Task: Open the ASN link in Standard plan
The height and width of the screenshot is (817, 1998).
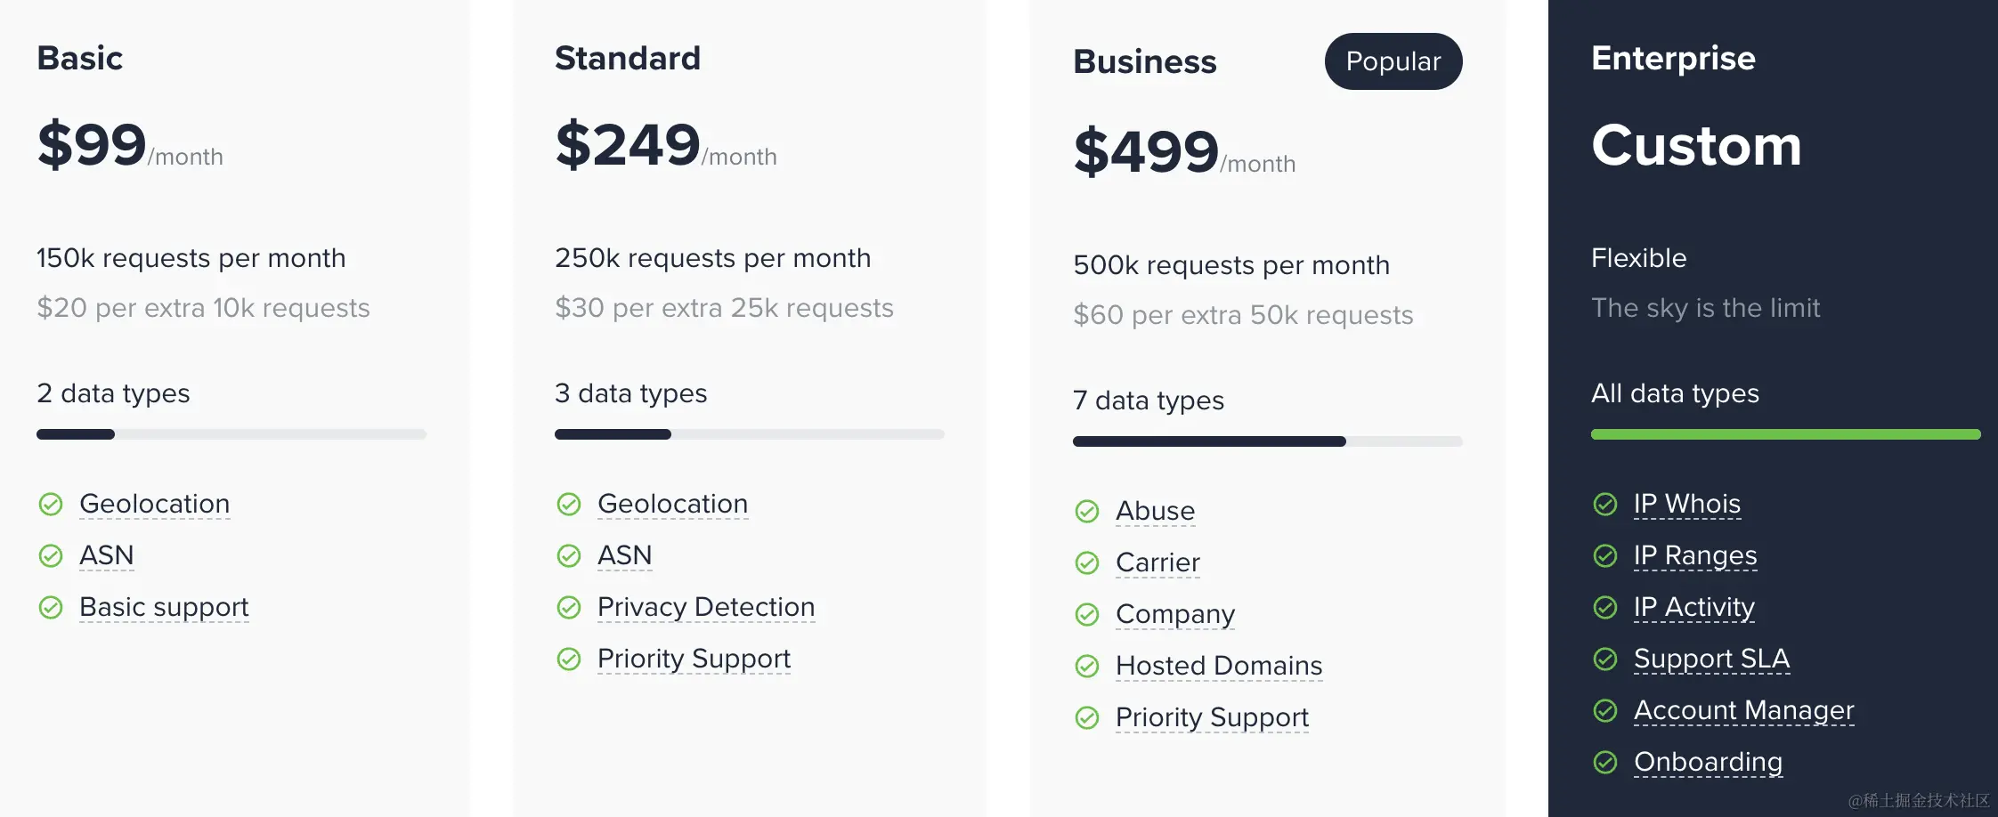Action: coord(624,555)
